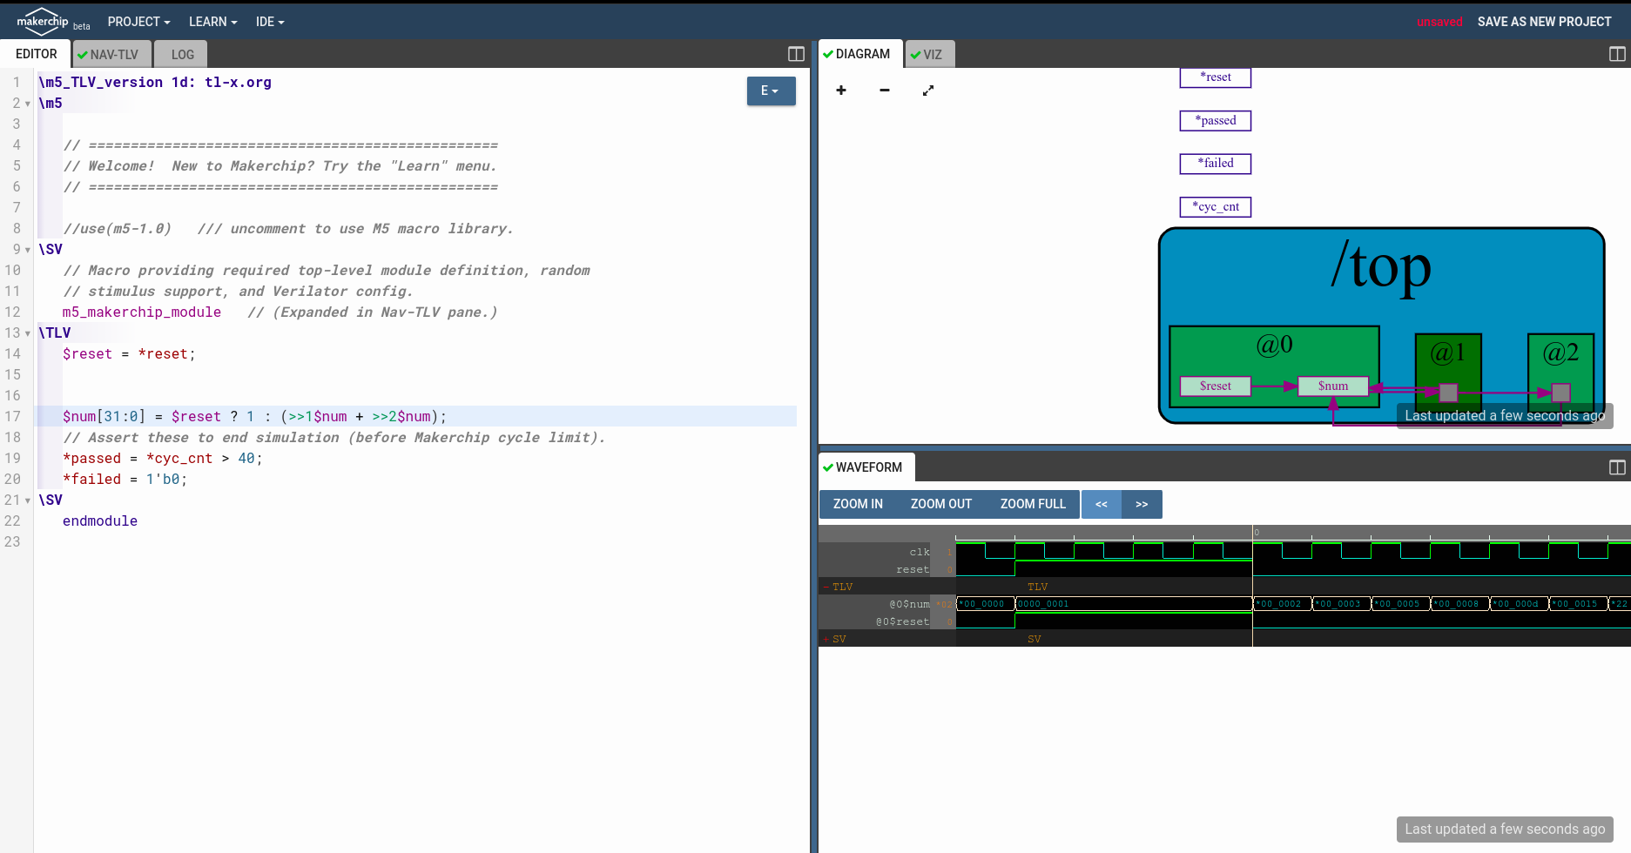The width and height of the screenshot is (1631, 853).
Task: Switch to the NAV-TLV tab
Action: [111, 54]
